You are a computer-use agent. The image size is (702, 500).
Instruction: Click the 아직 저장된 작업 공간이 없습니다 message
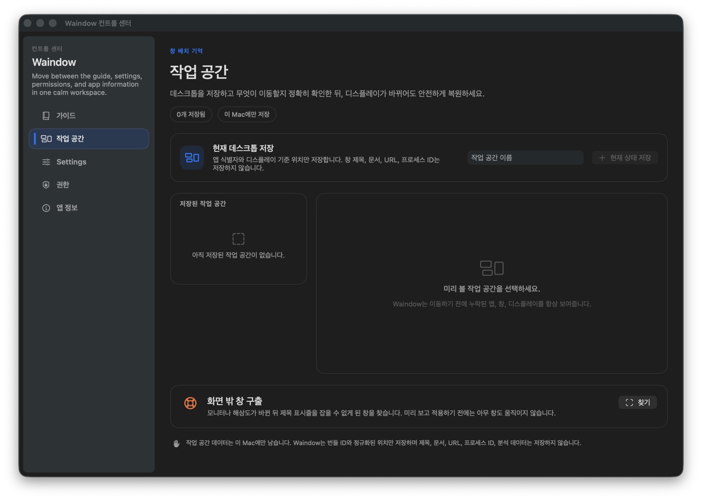tap(238, 255)
